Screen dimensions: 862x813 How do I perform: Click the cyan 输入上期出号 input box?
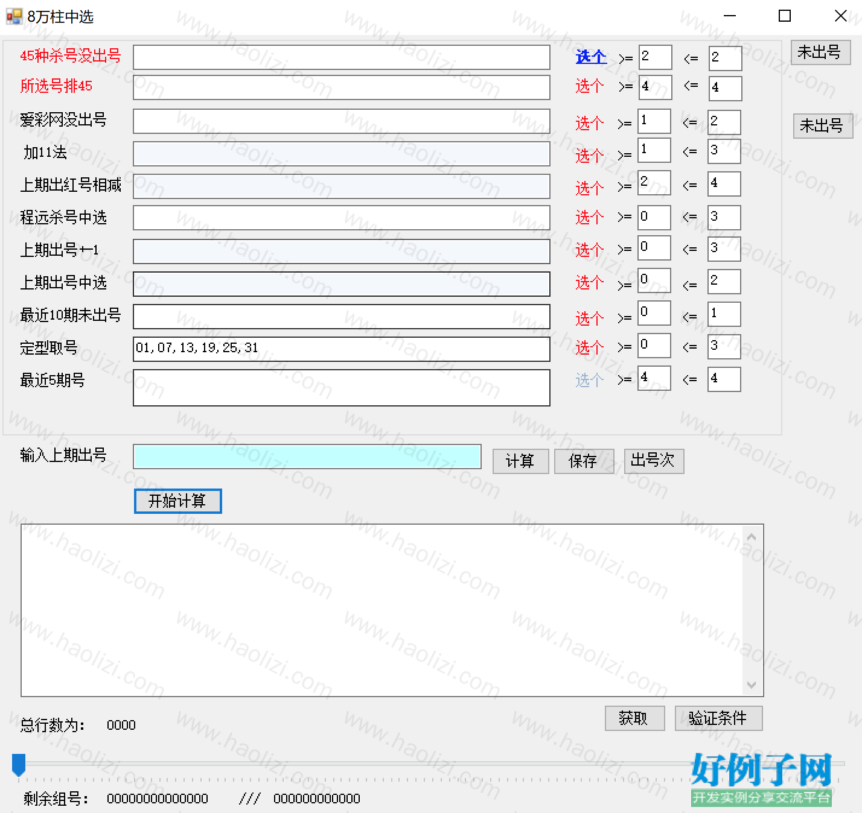(307, 457)
